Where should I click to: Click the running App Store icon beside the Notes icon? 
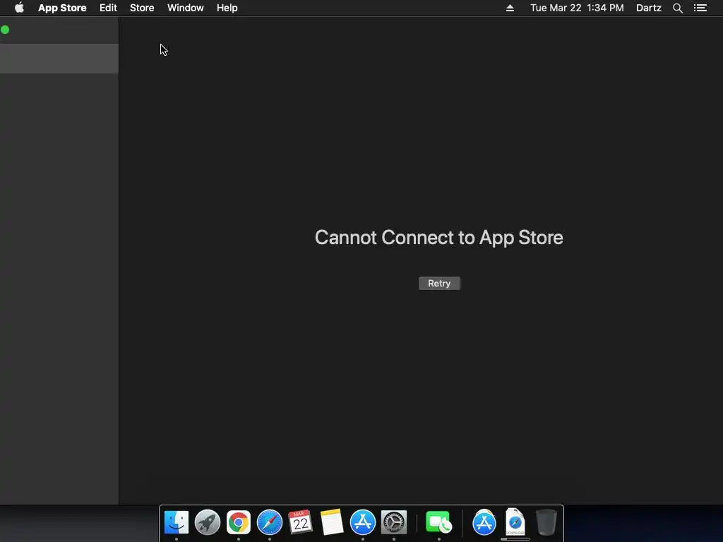[363, 522]
